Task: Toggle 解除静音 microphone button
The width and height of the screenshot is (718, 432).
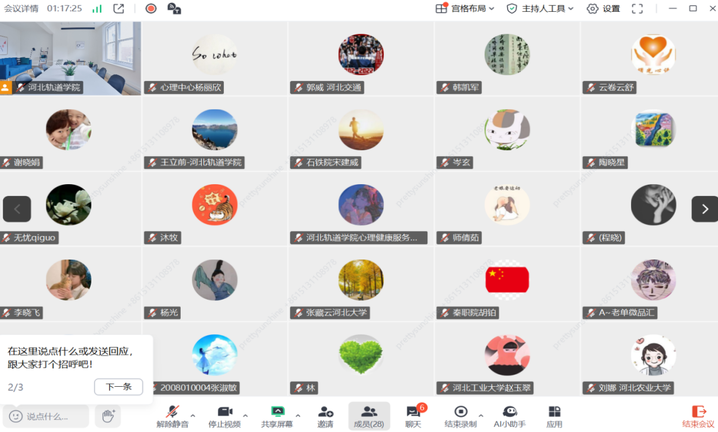Action: pos(172,416)
